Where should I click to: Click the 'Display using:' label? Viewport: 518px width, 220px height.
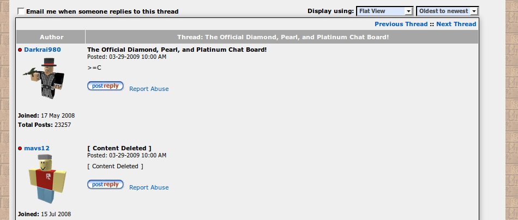pyautogui.click(x=330, y=11)
